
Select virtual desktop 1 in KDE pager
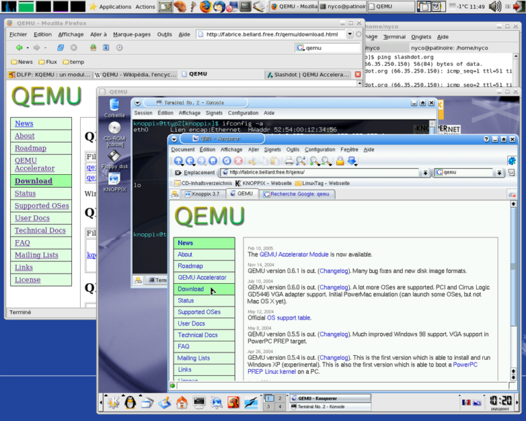(268, 398)
